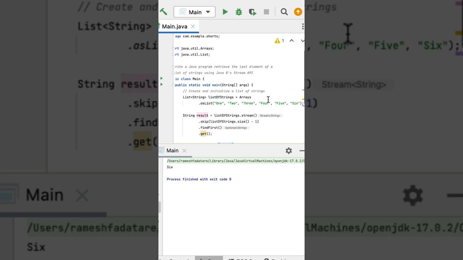
Task: Click the highlighted 'get' method call
Action: 203,134
